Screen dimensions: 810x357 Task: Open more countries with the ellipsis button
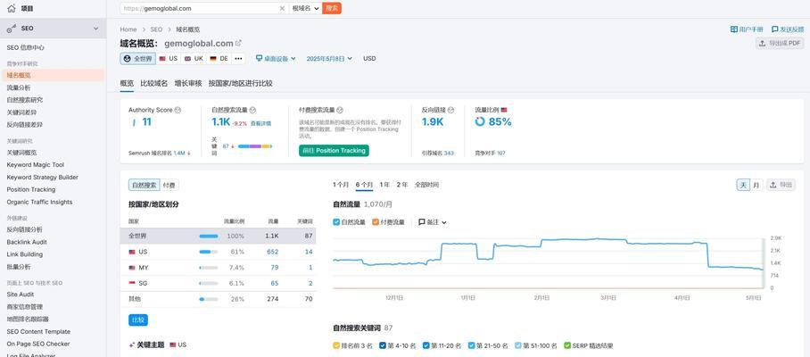click(x=238, y=58)
